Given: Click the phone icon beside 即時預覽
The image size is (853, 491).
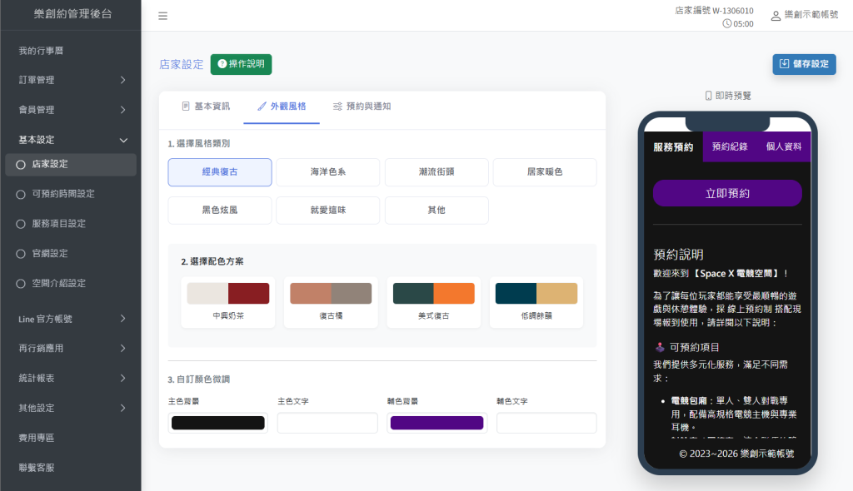Looking at the screenshot, I should pos(709,96).
